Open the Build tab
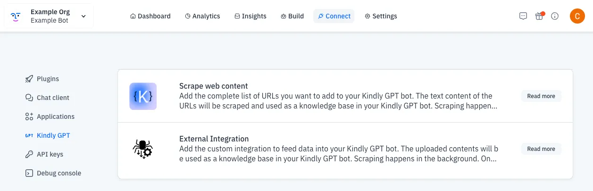The width and height of the screenshot is (593, 191). (292, 16)
